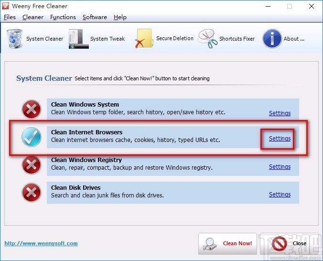
Task: Disable Clean Internet Browsers blue checkmark toggle
Action: (32, 137)
